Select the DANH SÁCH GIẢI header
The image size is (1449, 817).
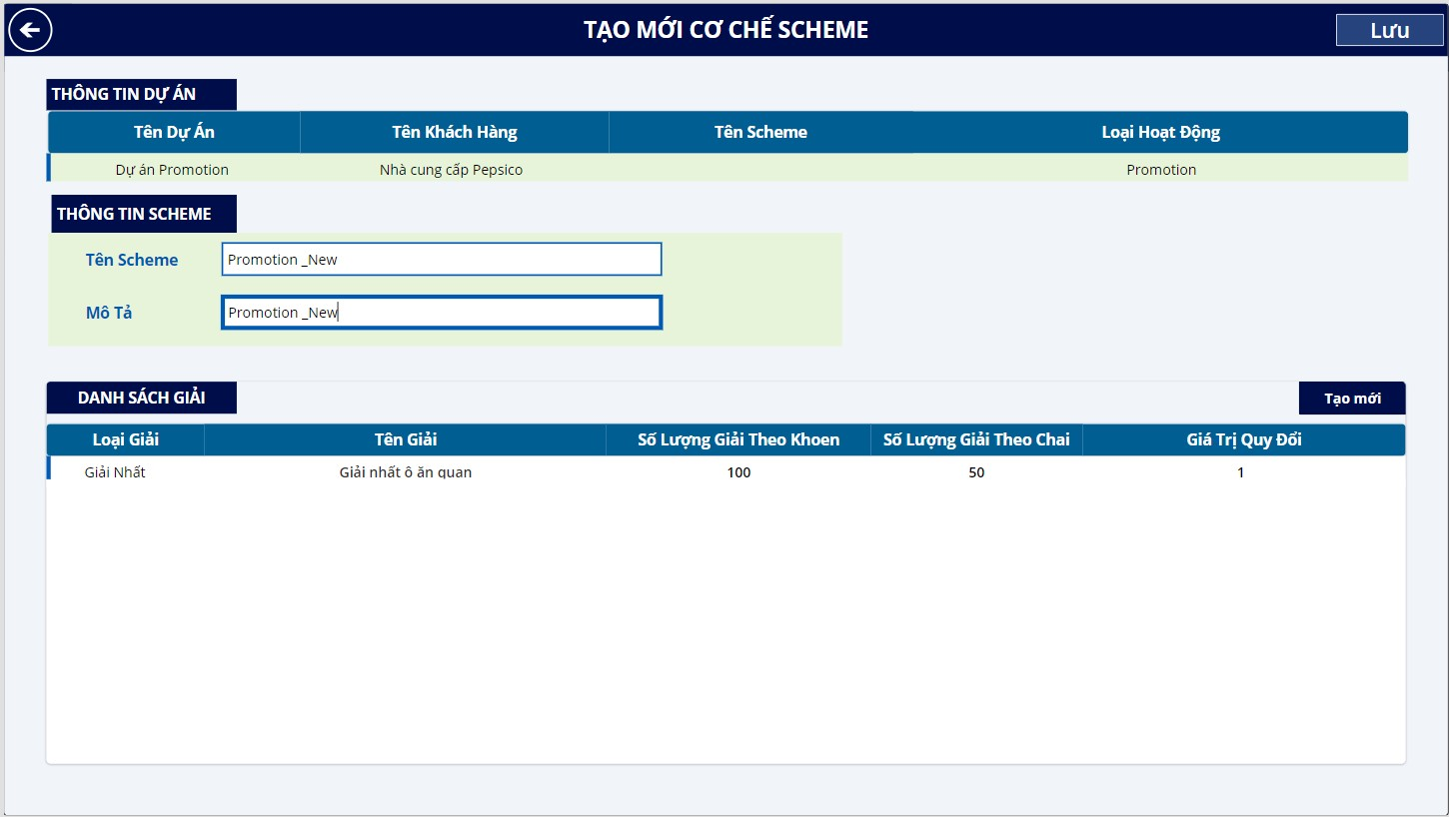(142, 398)
